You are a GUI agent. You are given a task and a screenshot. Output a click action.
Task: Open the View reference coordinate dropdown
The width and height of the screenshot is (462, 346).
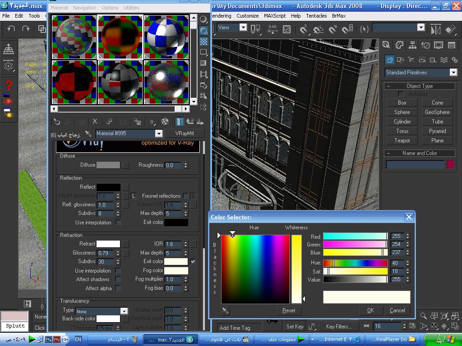tap(243, 27)
